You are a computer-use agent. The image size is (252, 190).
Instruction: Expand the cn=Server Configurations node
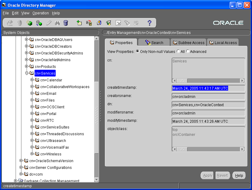[21, 167]
